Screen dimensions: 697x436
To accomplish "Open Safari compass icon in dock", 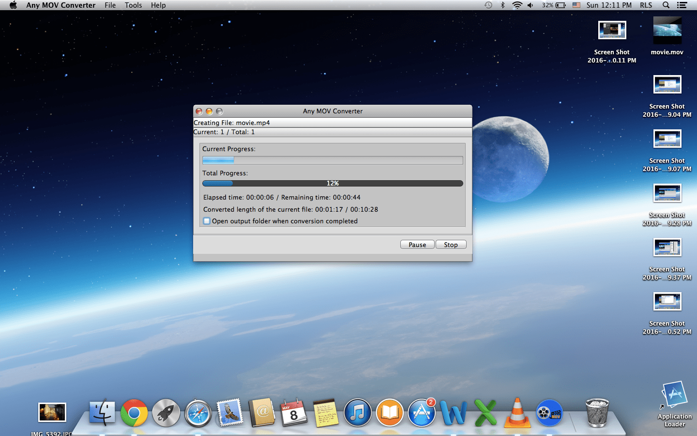I will point(198,413).
